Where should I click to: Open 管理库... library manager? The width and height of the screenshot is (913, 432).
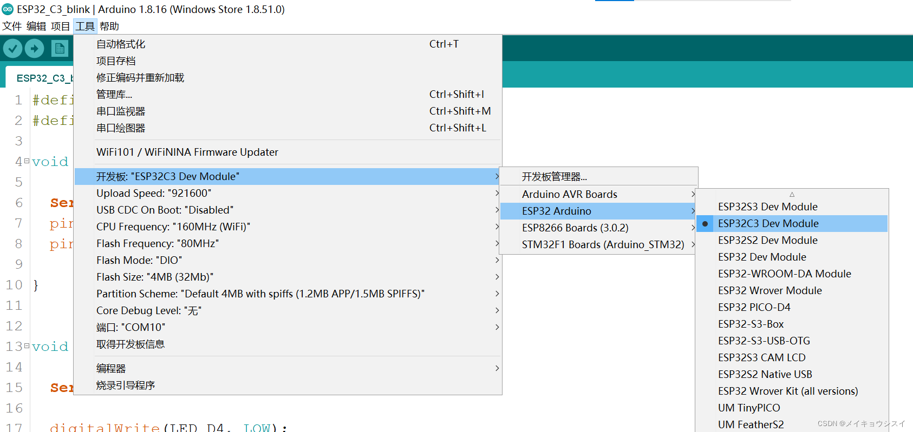pyautogui.click(x=288, y=94)
